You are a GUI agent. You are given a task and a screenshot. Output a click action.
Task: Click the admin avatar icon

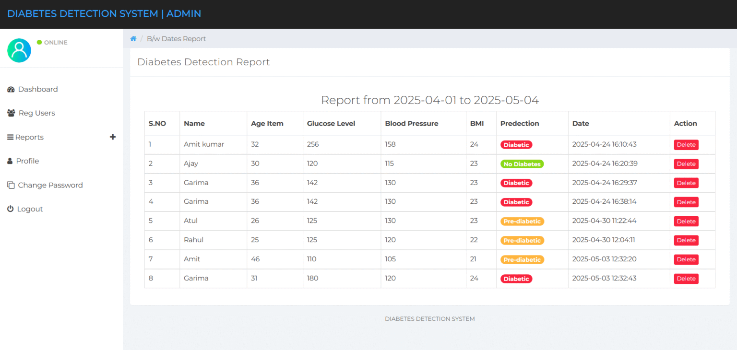[19, 50]
